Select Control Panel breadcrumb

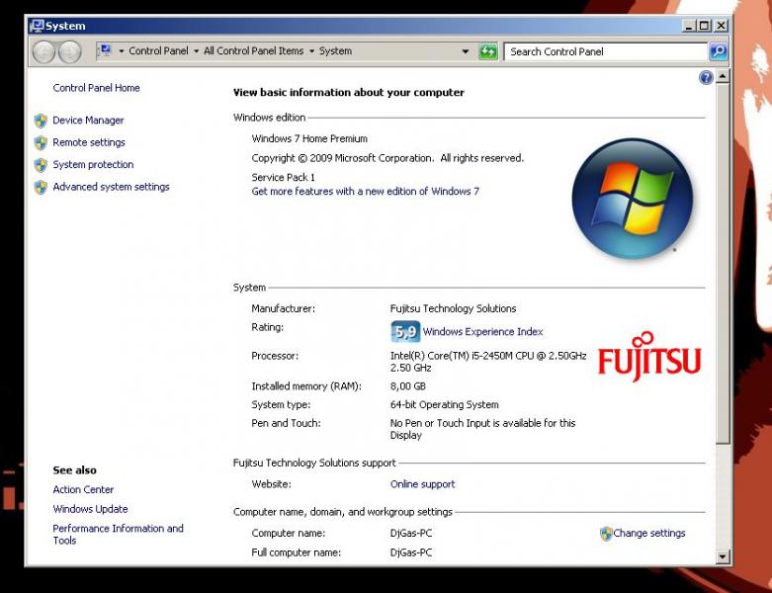pos(158,50)
